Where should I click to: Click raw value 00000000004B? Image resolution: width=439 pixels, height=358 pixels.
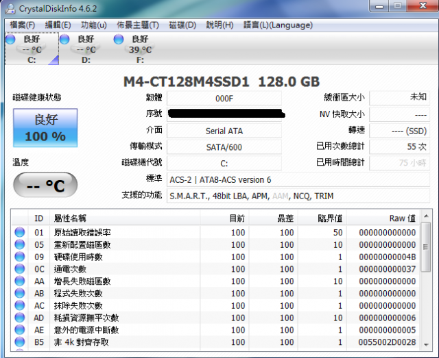point(387,257)
